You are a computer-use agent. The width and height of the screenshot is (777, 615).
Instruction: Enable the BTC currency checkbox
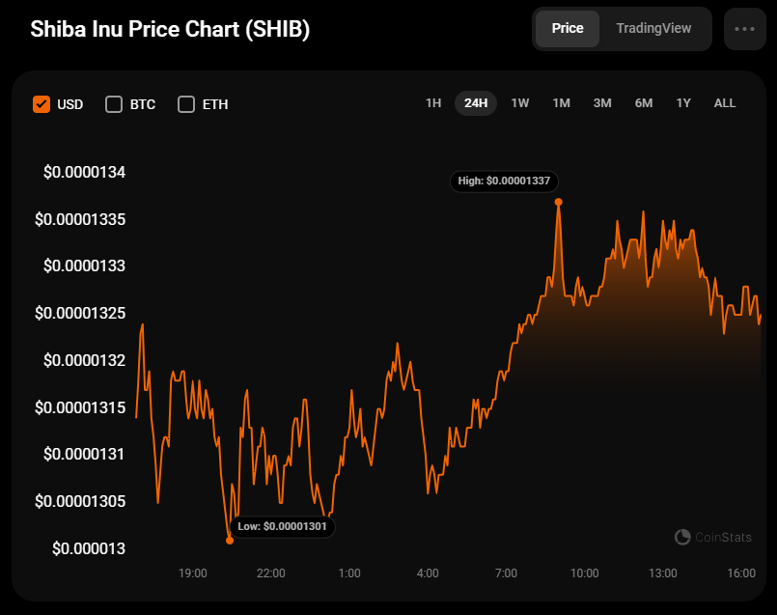[114, 104]
